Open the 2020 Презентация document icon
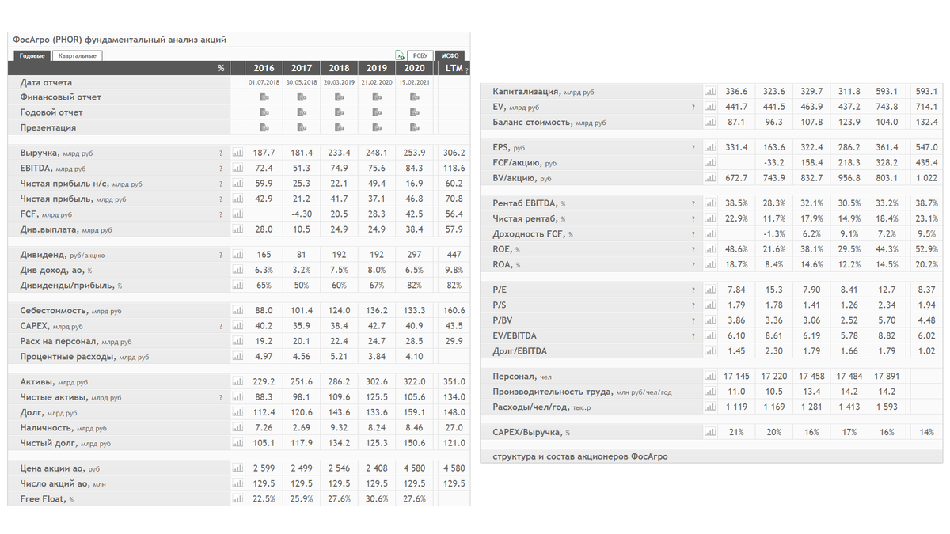 (413, 127)
